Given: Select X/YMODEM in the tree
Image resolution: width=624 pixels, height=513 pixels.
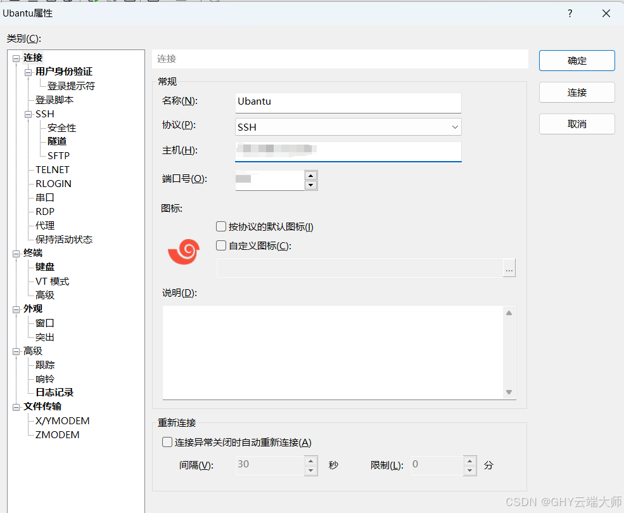Looking at the screenshot, I should tap(63, 420).
